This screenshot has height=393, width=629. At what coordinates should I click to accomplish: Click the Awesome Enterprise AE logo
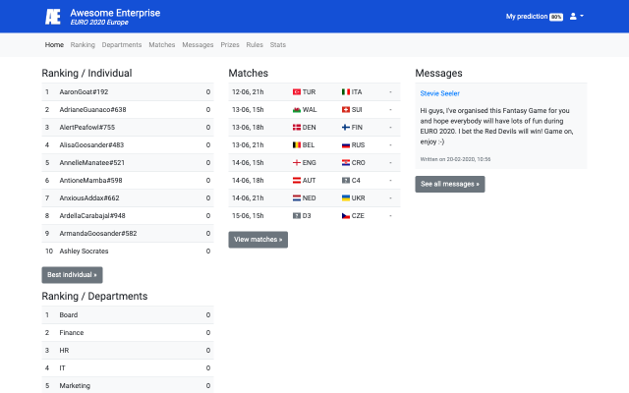pos(54,17)
